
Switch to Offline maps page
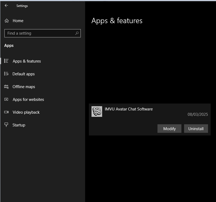pos(24,87)
